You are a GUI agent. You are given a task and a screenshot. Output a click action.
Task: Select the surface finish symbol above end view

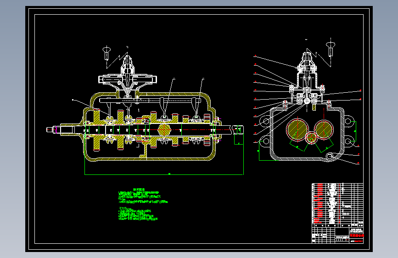pos(331,49)
